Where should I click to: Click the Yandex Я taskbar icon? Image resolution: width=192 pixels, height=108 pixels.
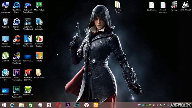click(x=49, y=105)
